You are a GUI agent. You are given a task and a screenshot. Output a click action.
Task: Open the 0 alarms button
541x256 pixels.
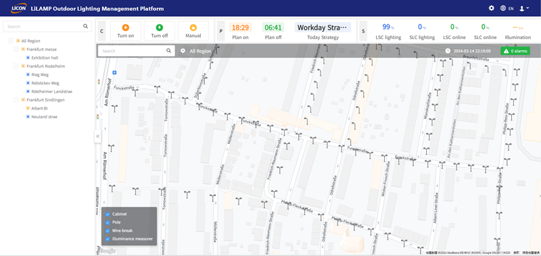click(x=515, y=51)
